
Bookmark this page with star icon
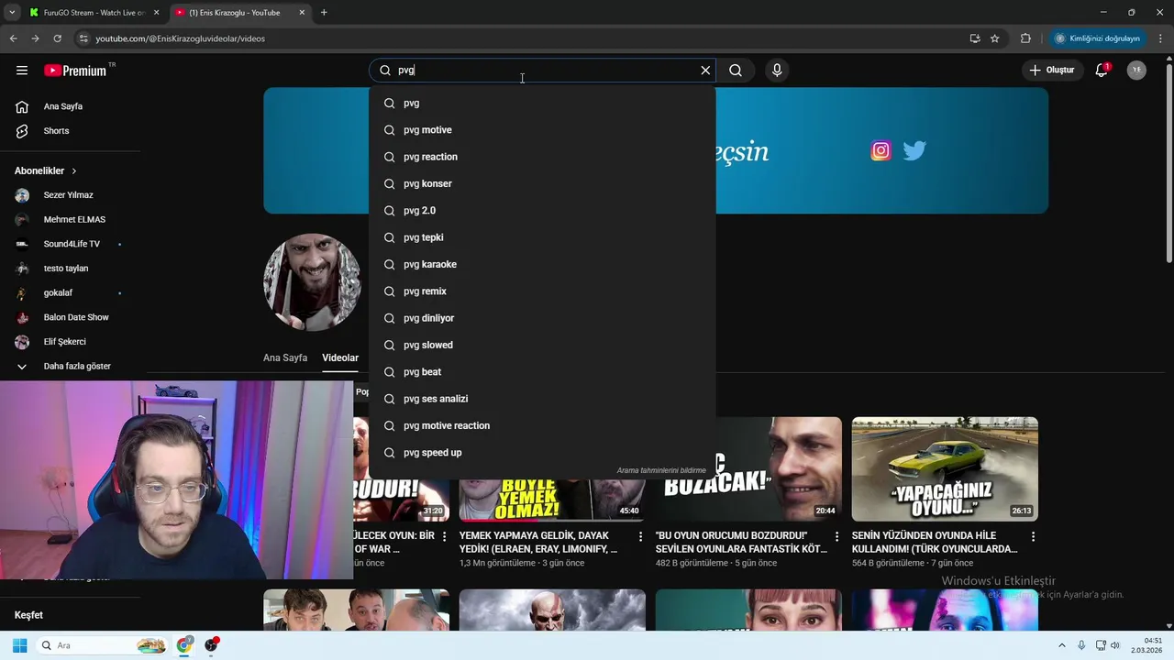coord(994,38)
